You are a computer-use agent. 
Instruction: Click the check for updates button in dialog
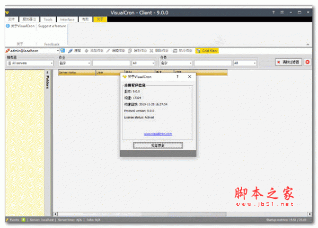pyautogui.click(x=158, y=145)
